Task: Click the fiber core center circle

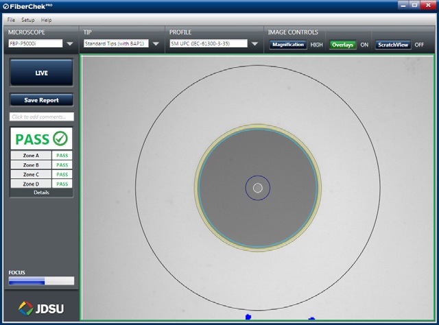Action: 258,188
